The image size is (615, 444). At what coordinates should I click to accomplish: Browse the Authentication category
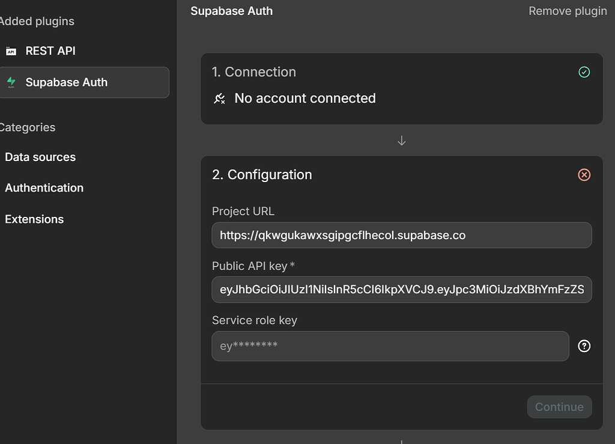point(44,187)
